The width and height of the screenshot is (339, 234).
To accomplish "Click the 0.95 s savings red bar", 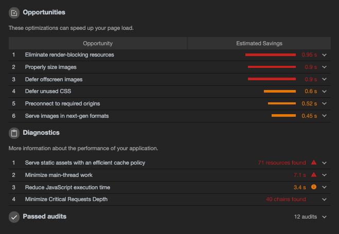I will (x=271, y=55).
